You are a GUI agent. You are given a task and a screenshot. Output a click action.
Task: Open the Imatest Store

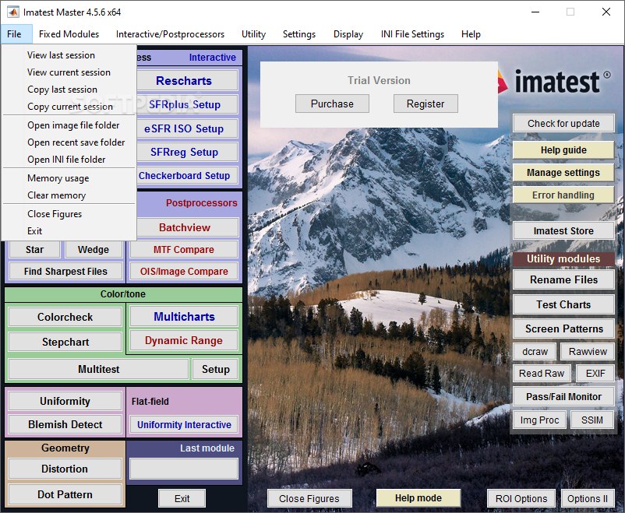[563, 231]
